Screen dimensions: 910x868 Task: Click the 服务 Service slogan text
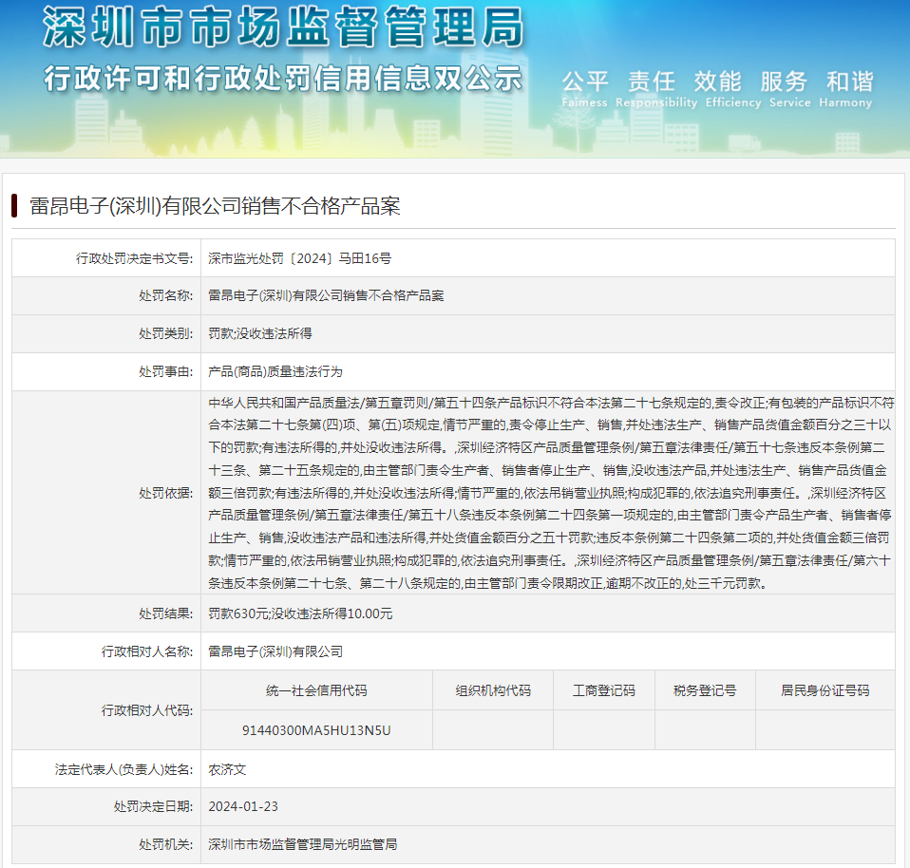pos(789,88)
